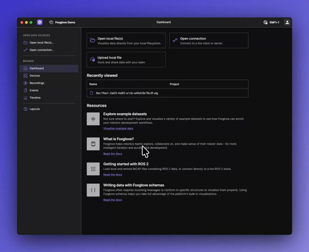Open the user profile avatar menu
The image size is (309, 252).
287,22
